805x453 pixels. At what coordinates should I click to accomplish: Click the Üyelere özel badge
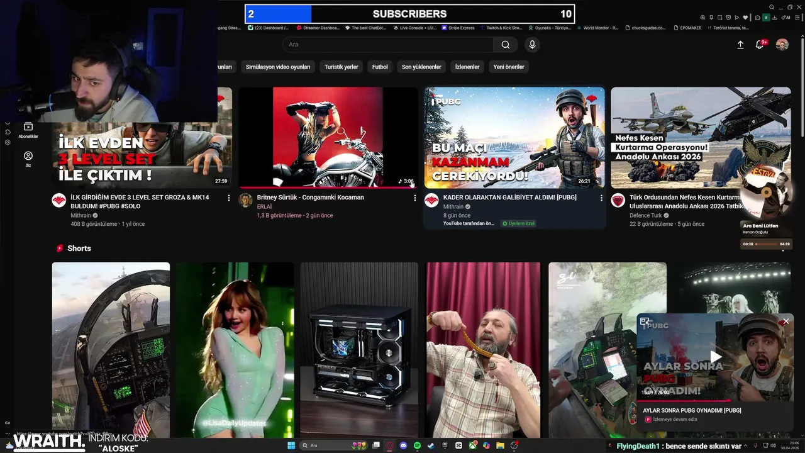(x=518, y=223)
